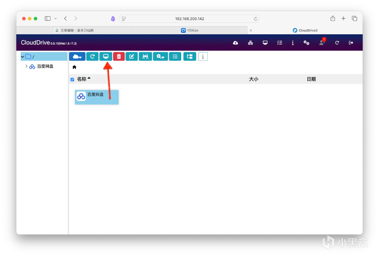Click the people share toolbar button
Viewport: 379px width, 256px height.
coord(145,57)
